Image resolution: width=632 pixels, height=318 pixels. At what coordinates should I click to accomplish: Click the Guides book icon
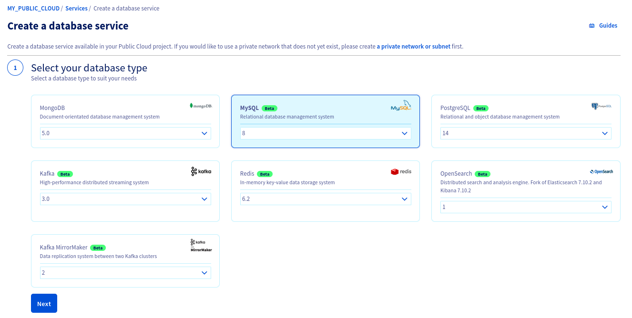(x=591, y=25)
